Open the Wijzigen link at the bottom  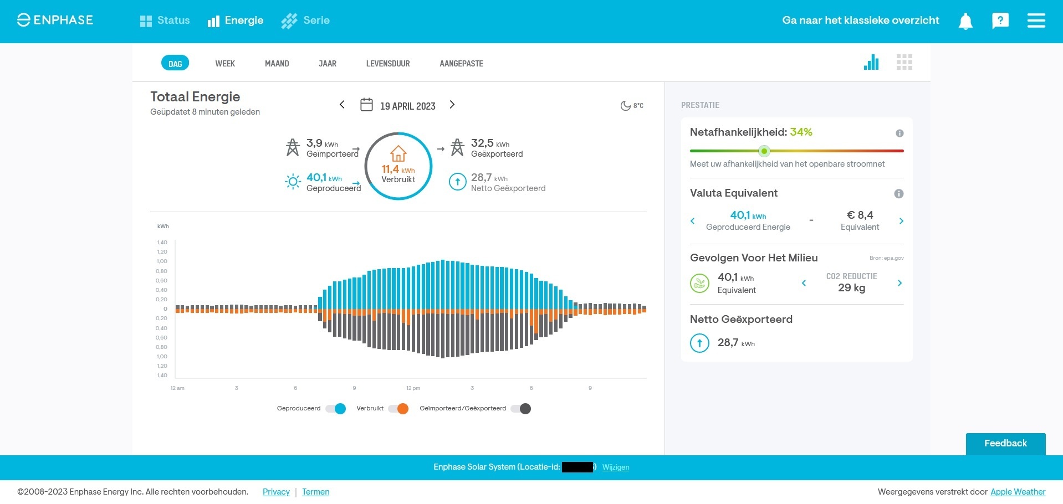[x=615, y=467]
